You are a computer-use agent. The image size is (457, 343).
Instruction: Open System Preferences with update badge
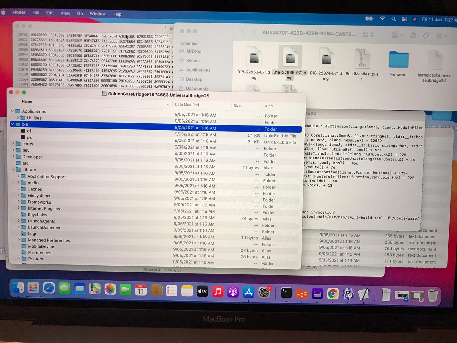pos(264,292)
